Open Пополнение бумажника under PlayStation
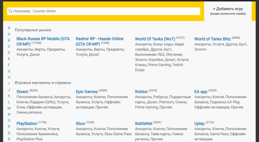This screenshot has width=259, height=142. 37,134
